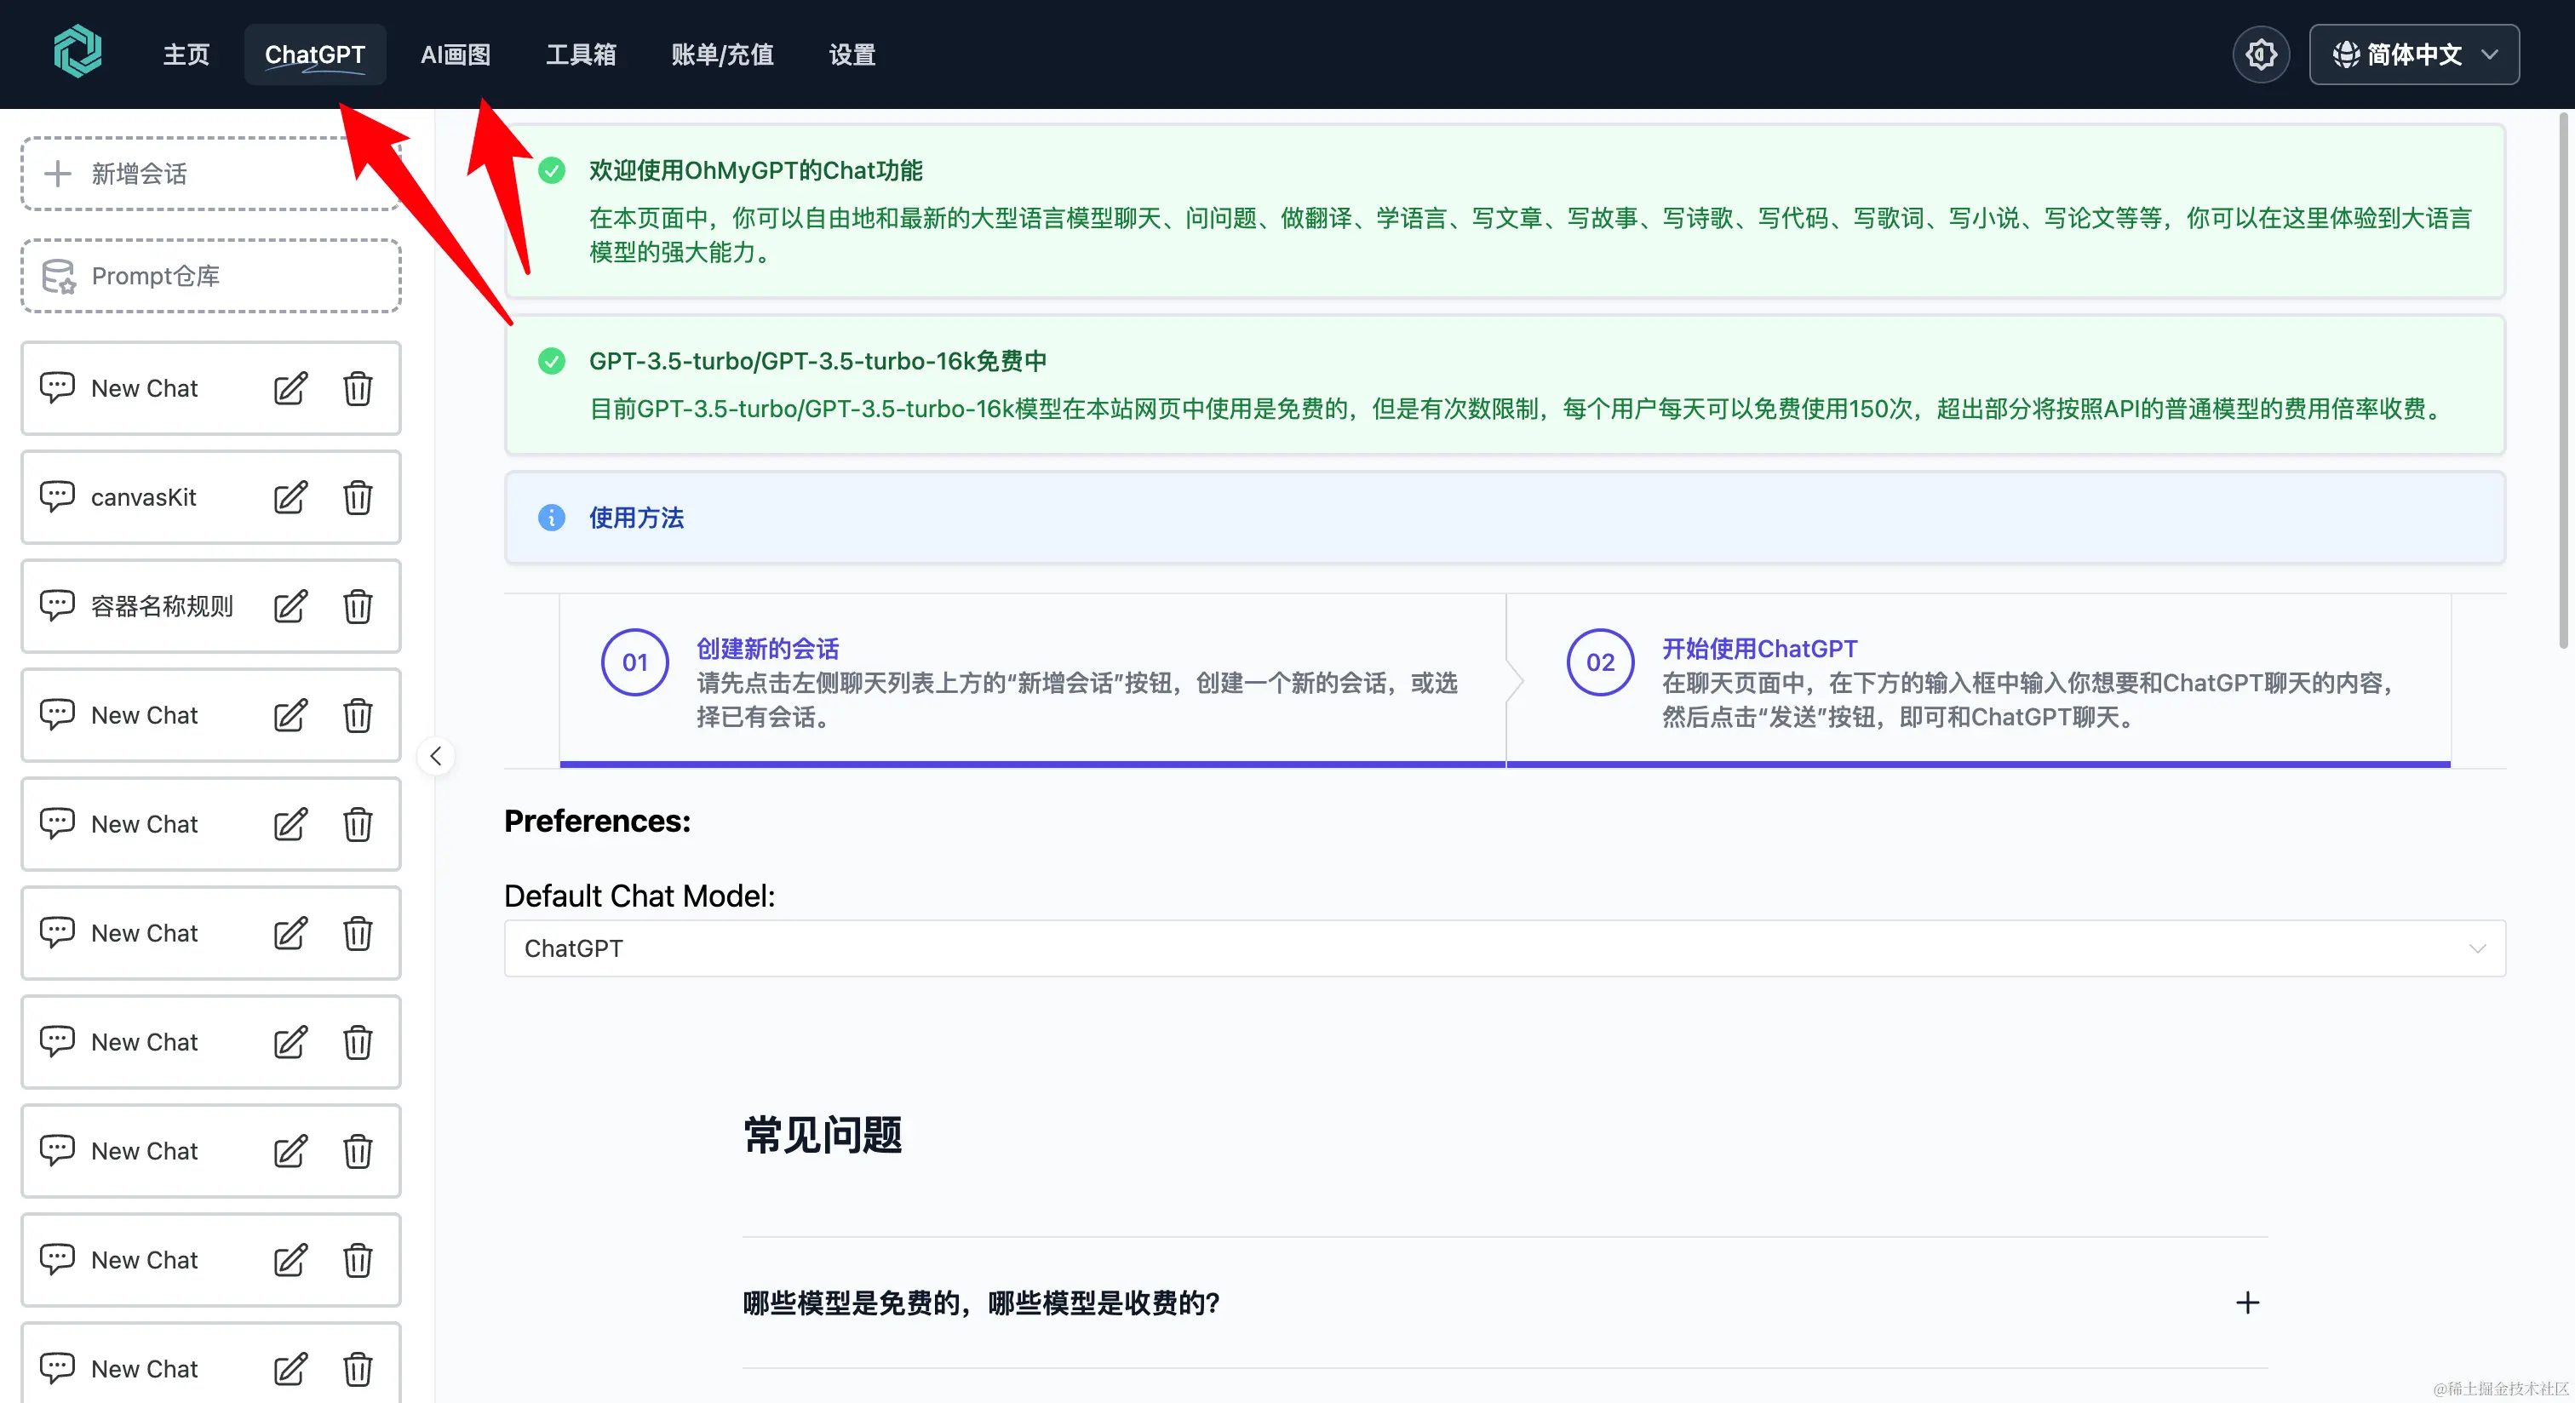This screenshot has height=1403, width=2575.
Task: Click the blue info icon beside 使用方法
Action: 552,518
